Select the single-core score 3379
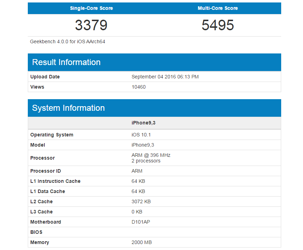The height and width of the screenshot is (250, 303). 91,25
